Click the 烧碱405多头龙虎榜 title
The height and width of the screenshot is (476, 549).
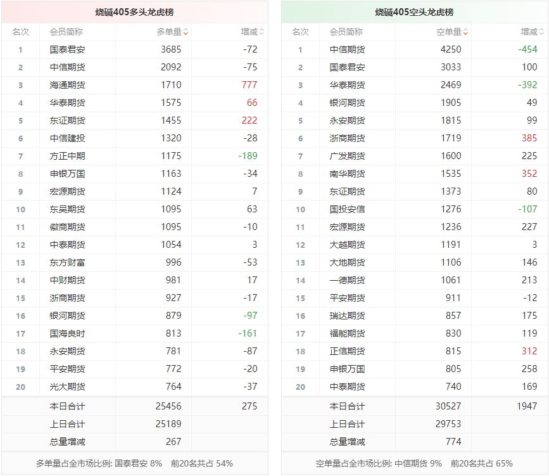pos(134,12)
